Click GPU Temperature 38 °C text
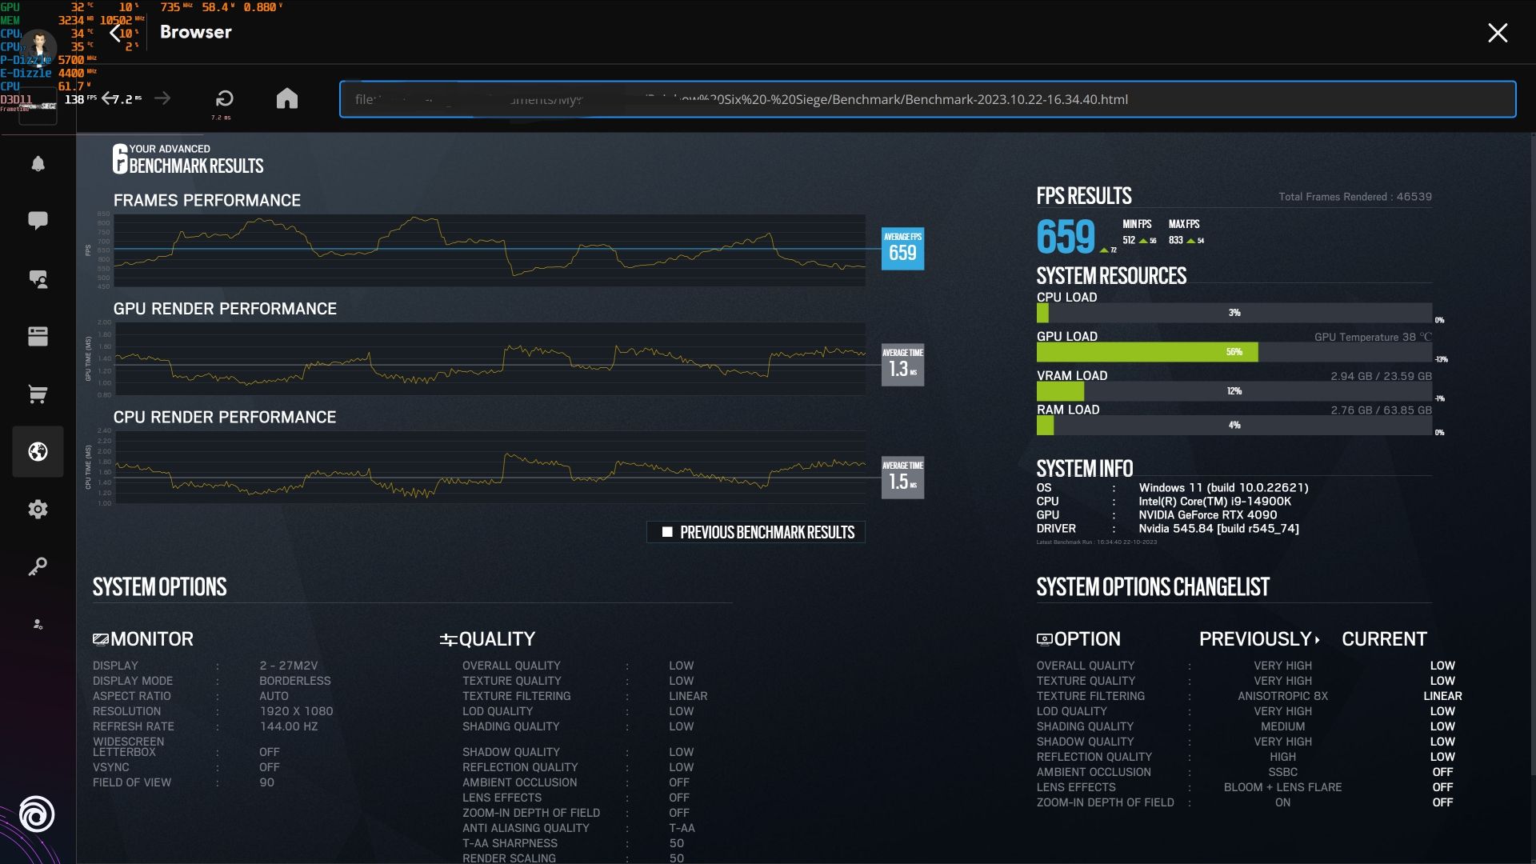 click(1373, 337)
